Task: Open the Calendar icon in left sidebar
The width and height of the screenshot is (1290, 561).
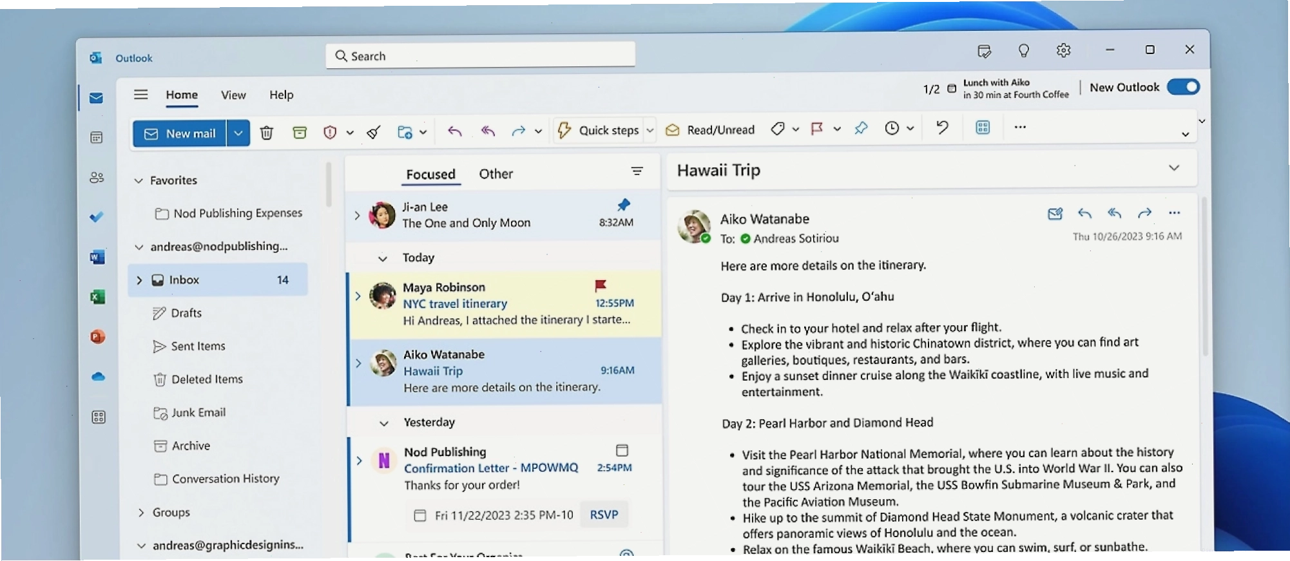Action: point(97,138)
